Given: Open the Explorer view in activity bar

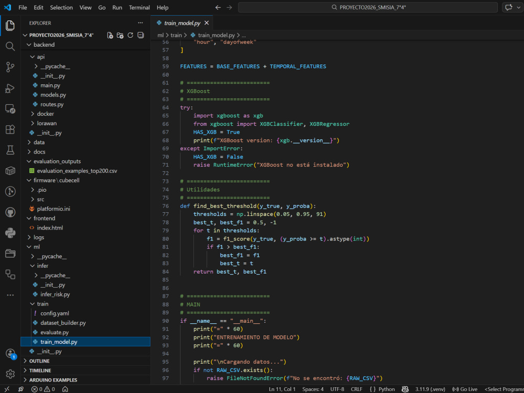Looking at the screenshot, I should coord(10,25).
